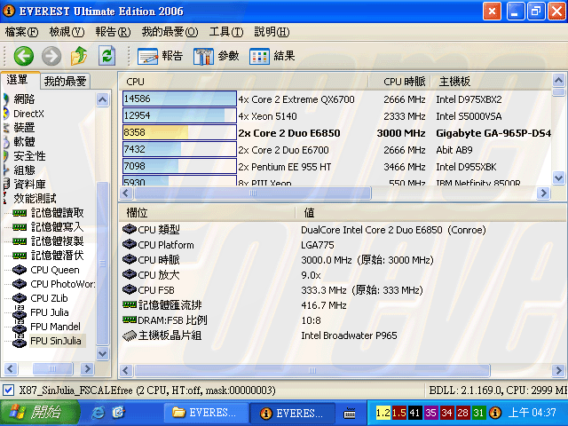This screenshot has height=426, width=568.
Task: Open the 工具 (Tools) menu
Action: click(225, 32)
